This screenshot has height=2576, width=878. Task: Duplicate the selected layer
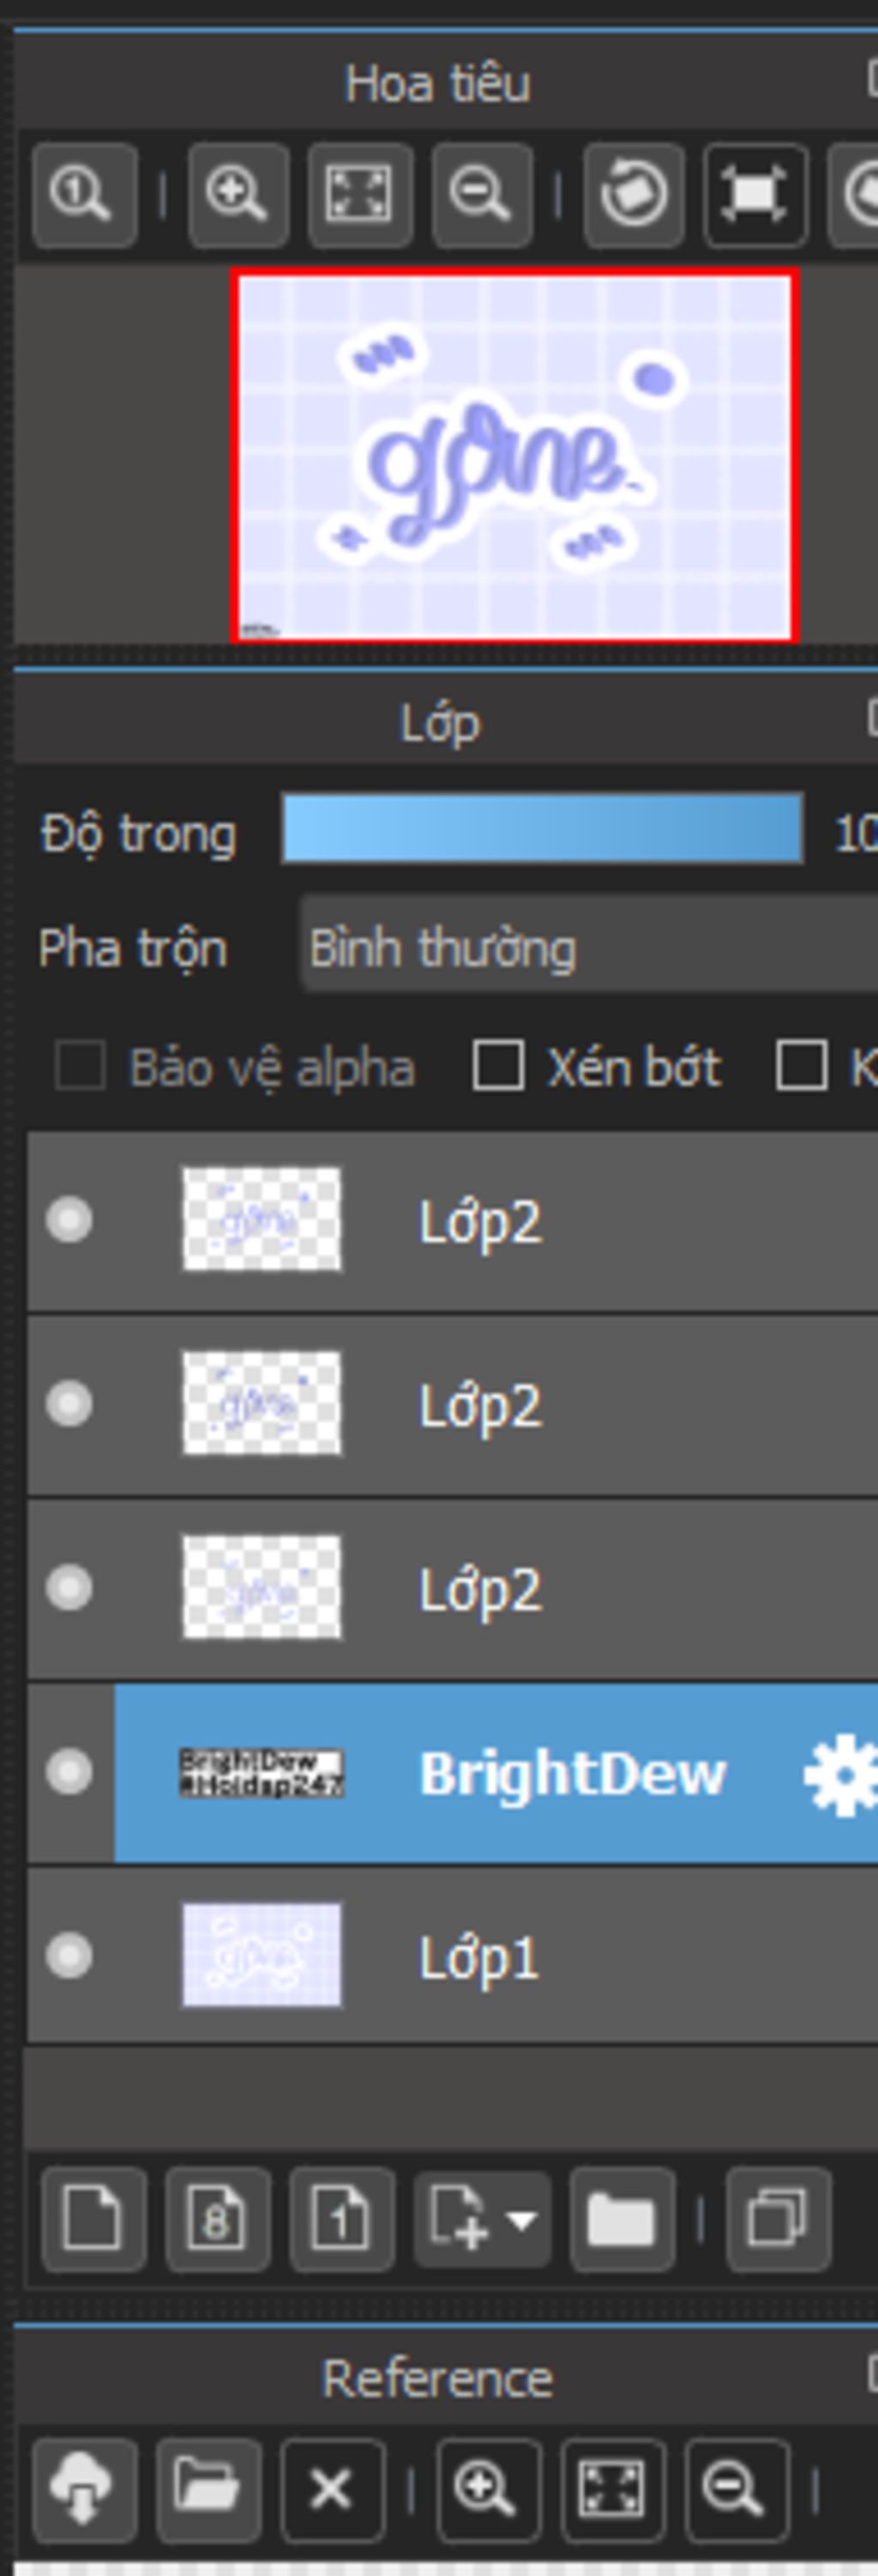coord(779,2219)
